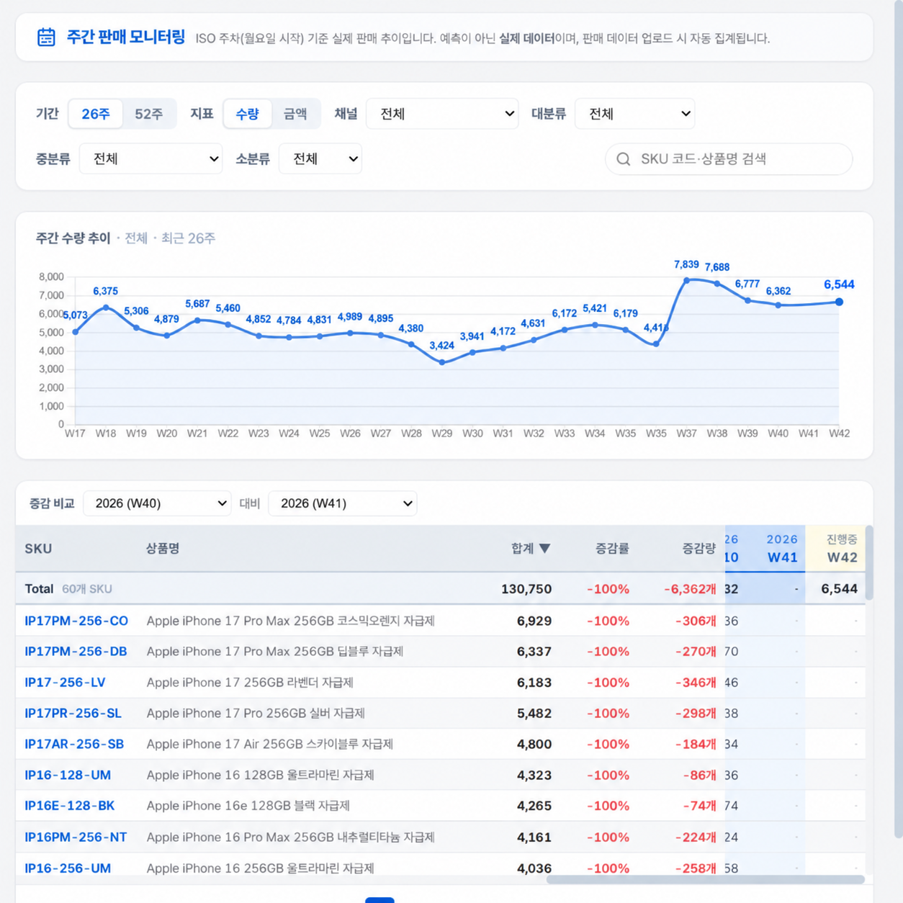Click the Total 증감량 value -6,362개
Image resolution: width=903 pixels, height=903 pixels.
pos(690,589)
